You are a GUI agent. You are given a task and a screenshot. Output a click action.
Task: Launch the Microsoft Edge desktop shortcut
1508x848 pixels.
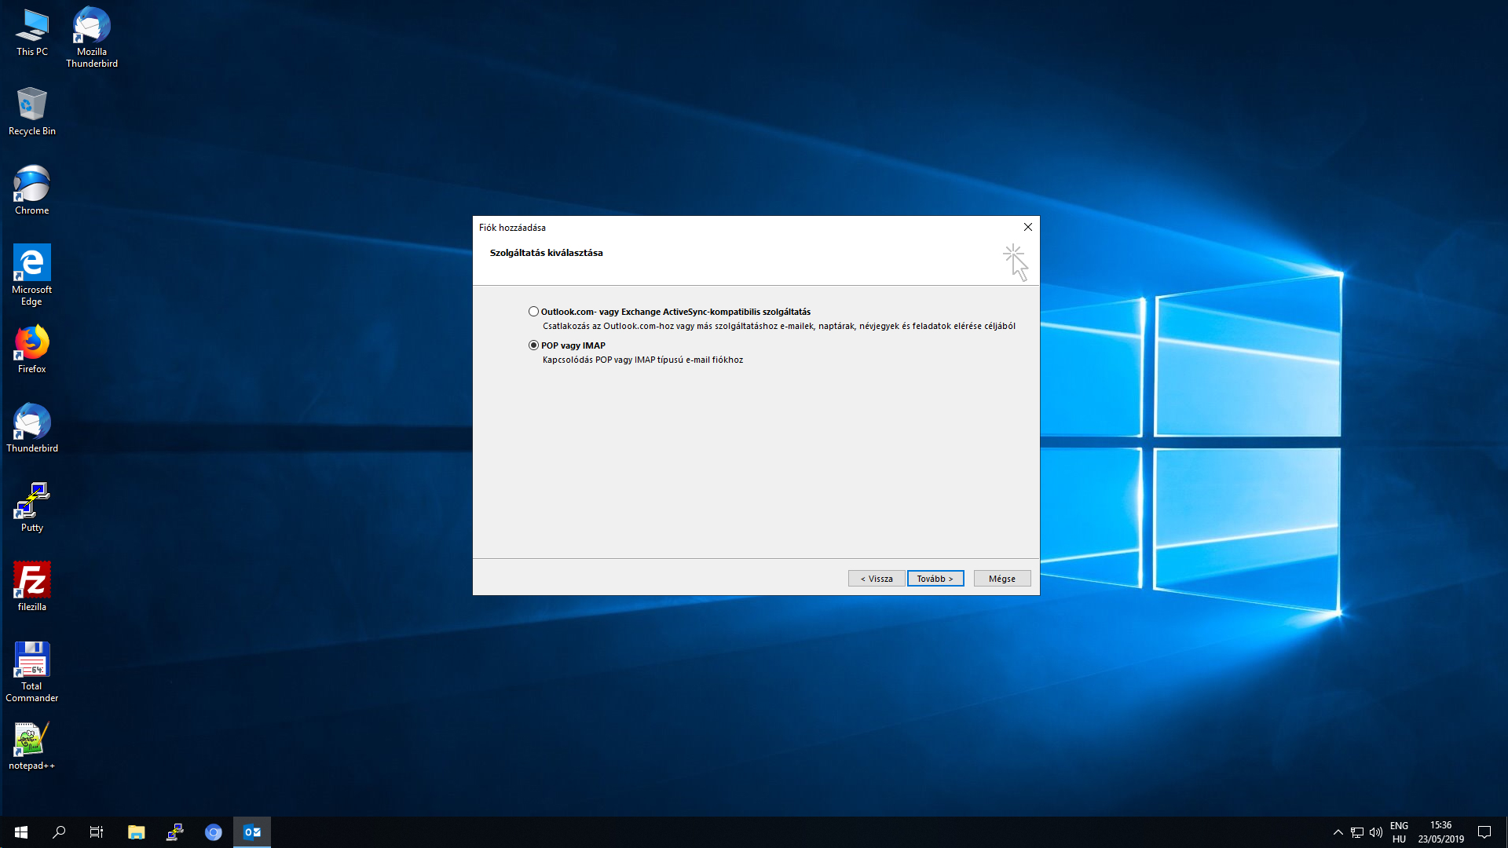[32, 275]
